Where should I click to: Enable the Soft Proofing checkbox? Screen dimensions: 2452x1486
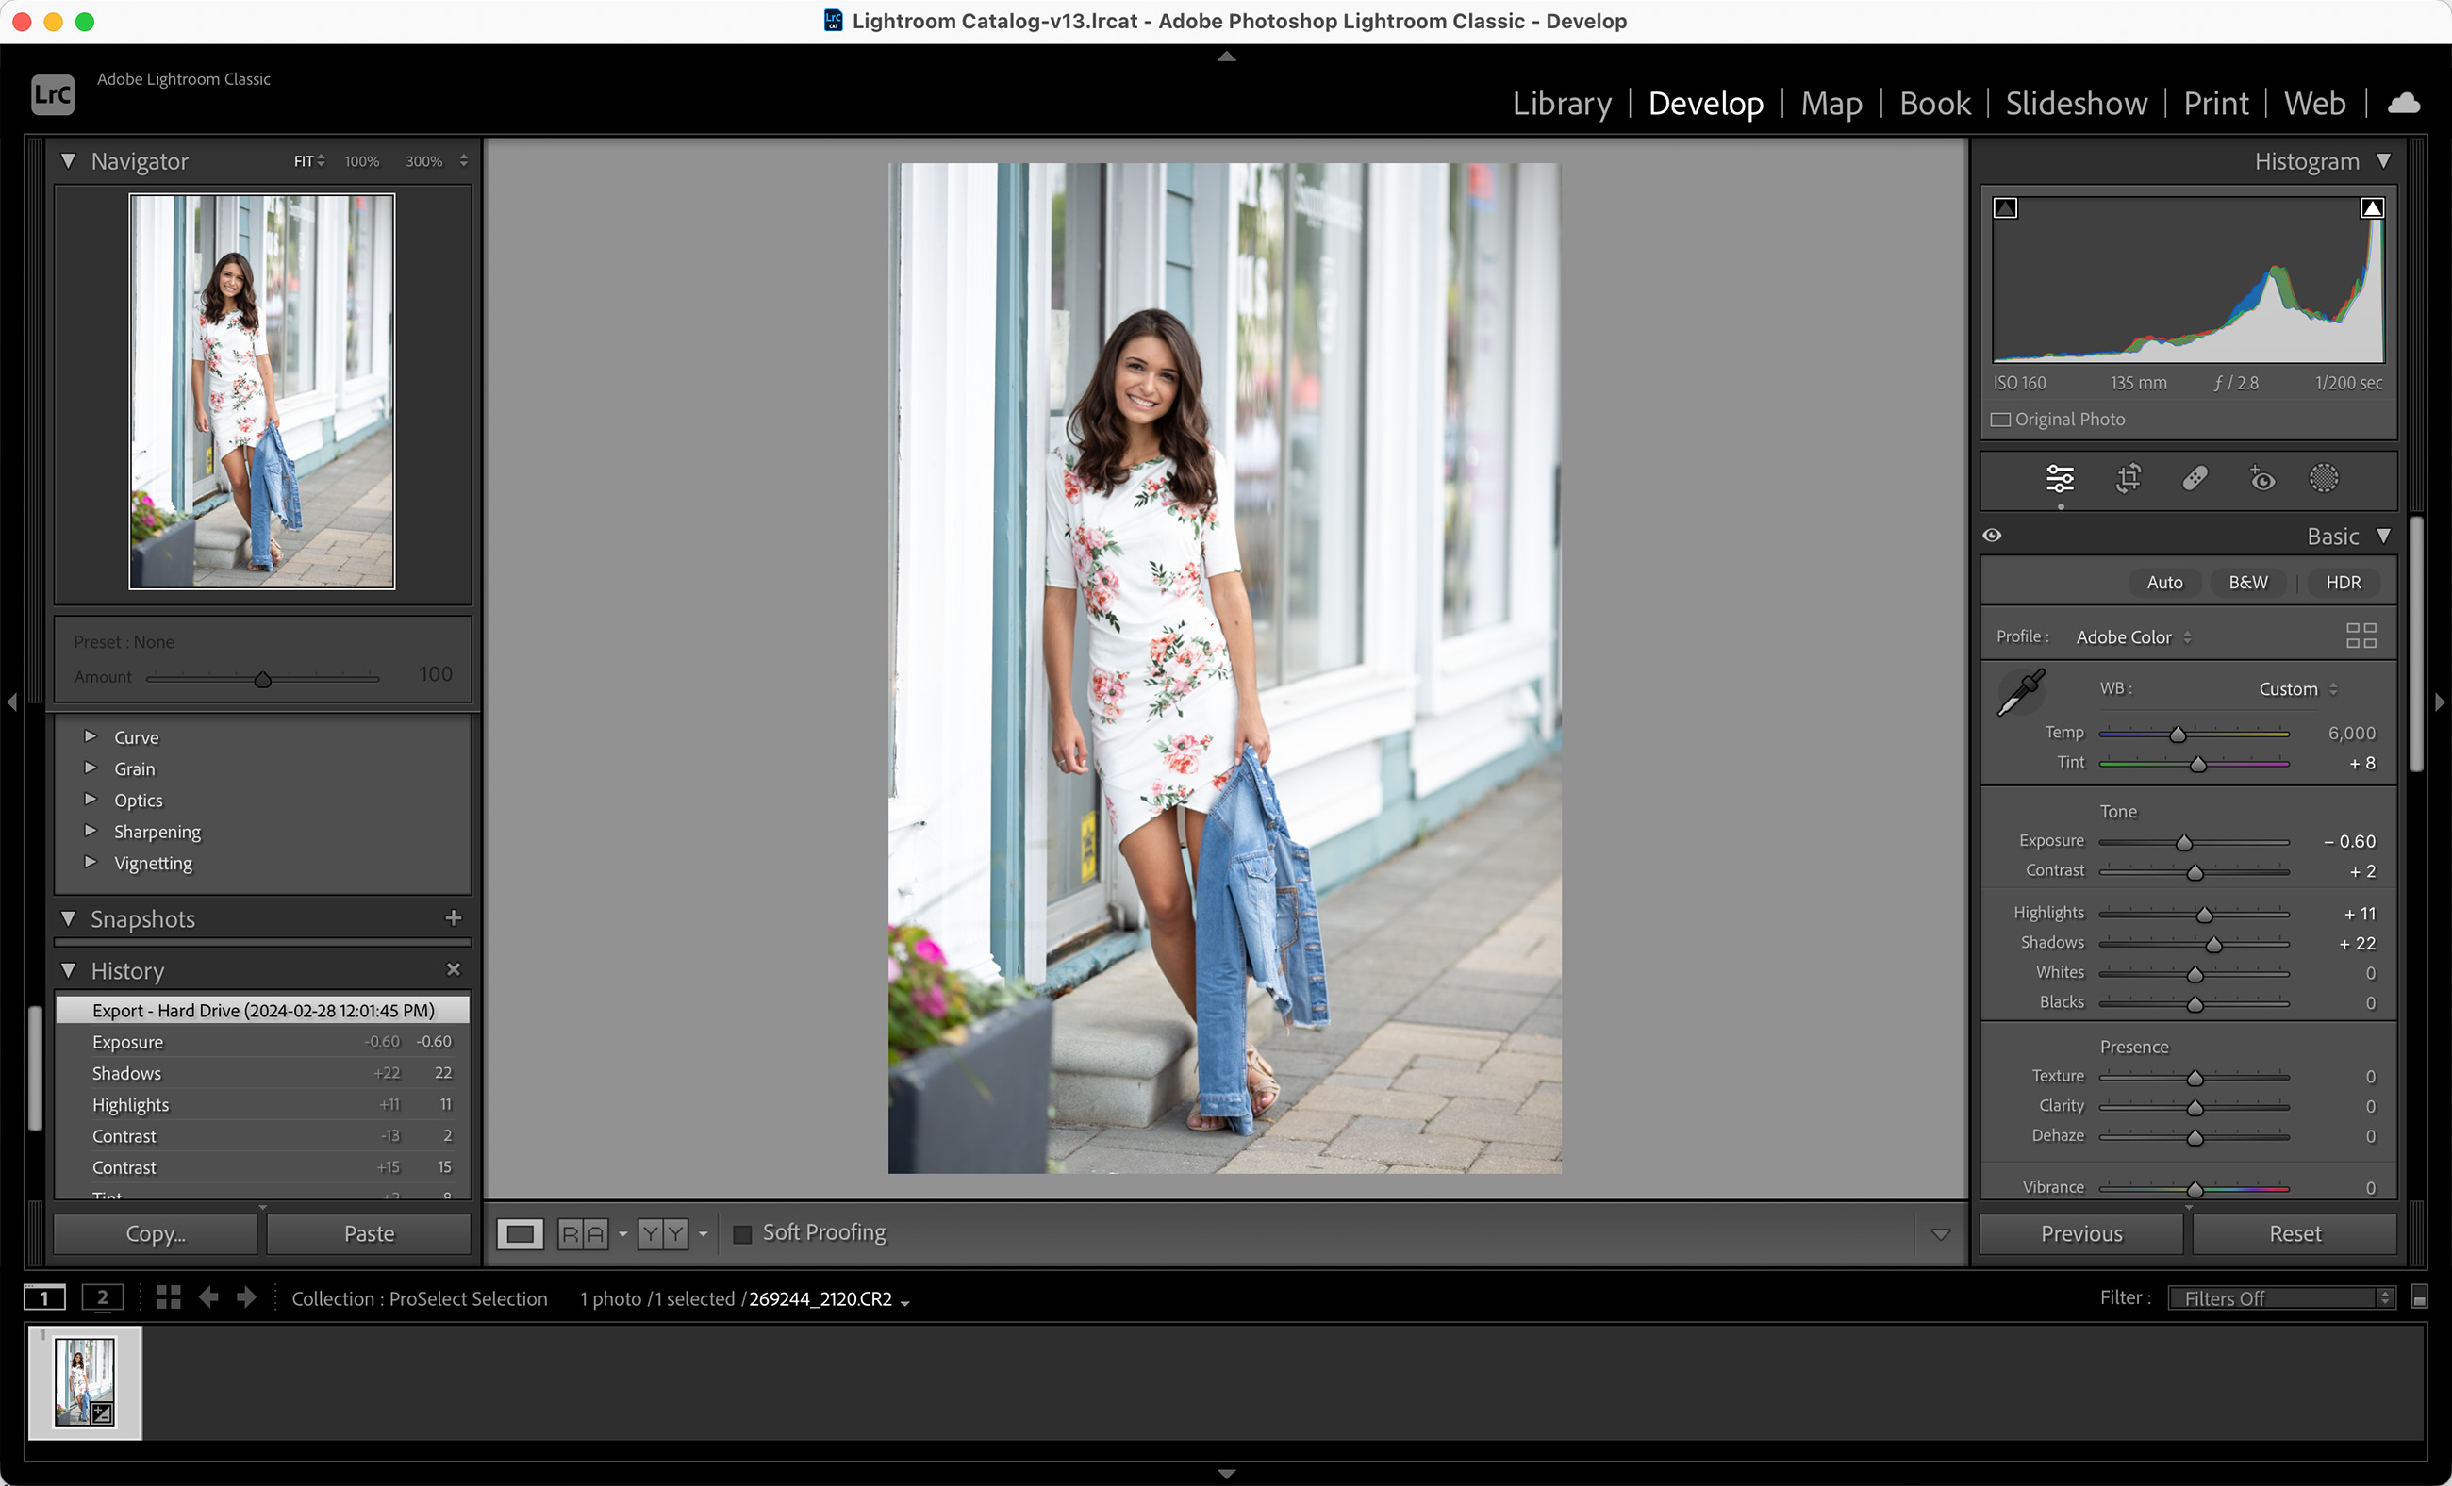click(x=742, y=1233)
